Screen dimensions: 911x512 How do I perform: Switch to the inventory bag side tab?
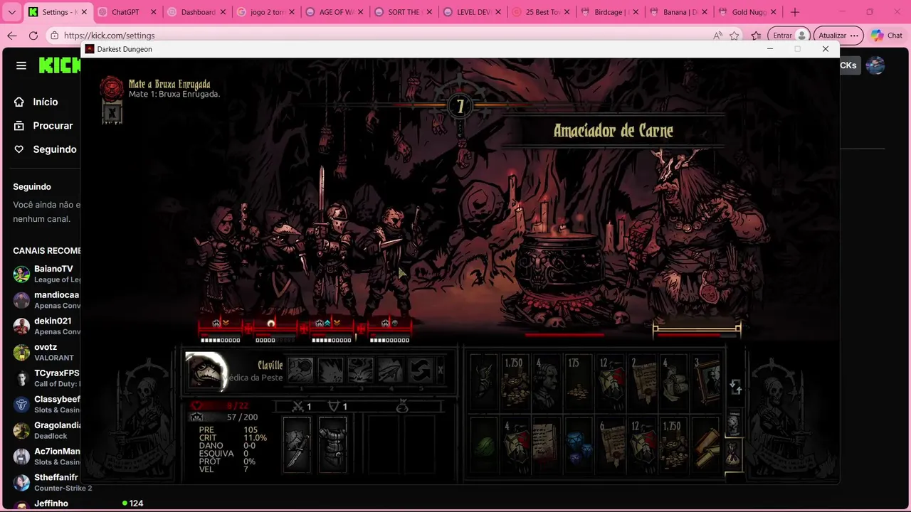click(x=734, y=454)
